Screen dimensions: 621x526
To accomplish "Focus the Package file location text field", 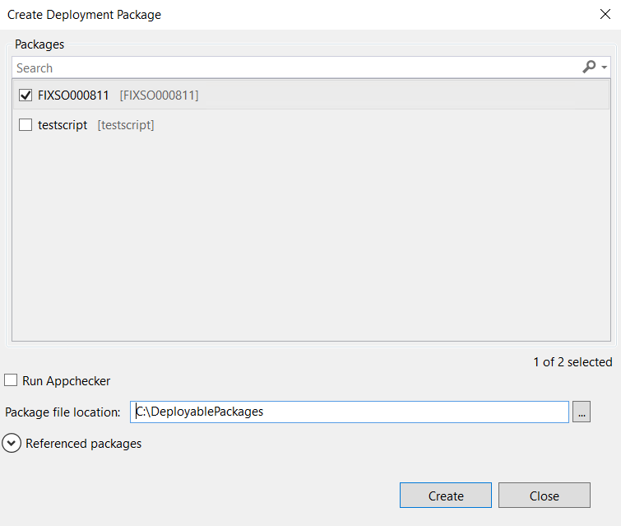I will click(x=350, y=412).
